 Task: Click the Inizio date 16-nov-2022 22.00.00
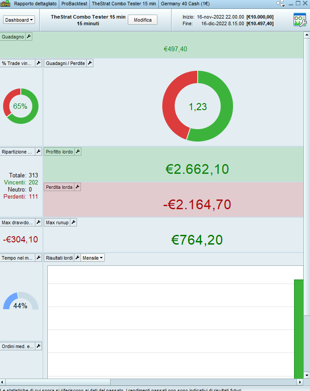click(x=221, y=17)
